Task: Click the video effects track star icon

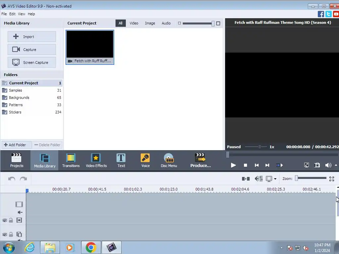Action: [19, 220]
